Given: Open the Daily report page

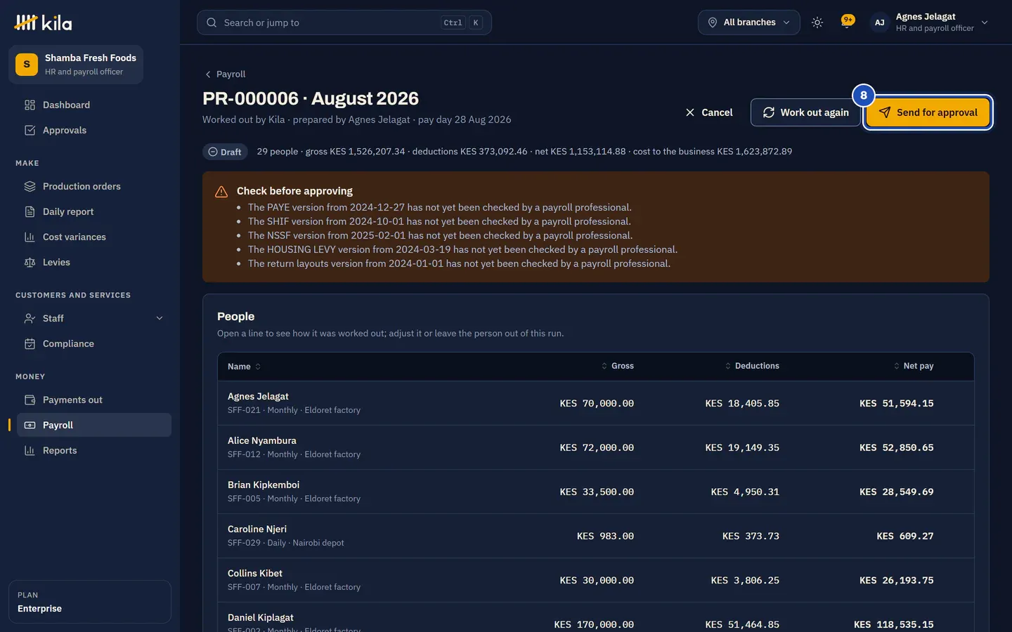Looking at the screenshot, I should (x=94, y=211).
